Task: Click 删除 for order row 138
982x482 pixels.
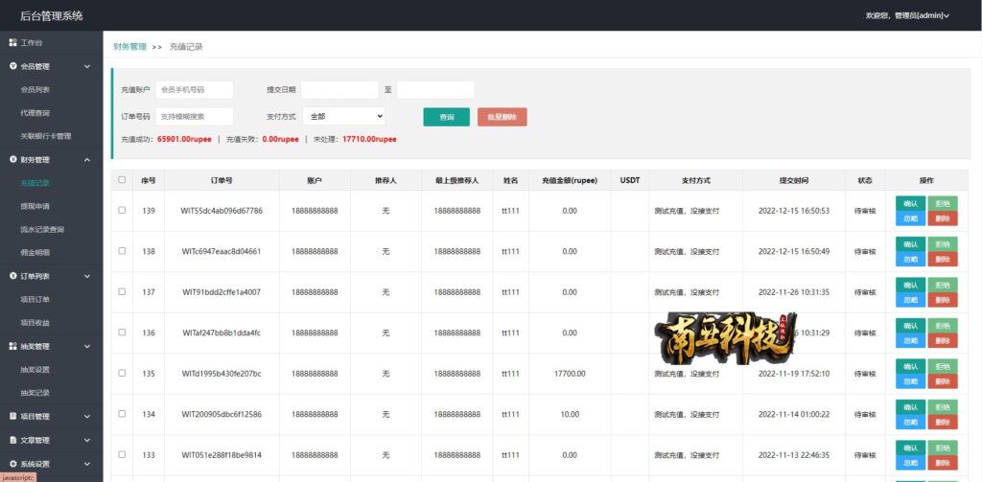Action: point(943,259)
